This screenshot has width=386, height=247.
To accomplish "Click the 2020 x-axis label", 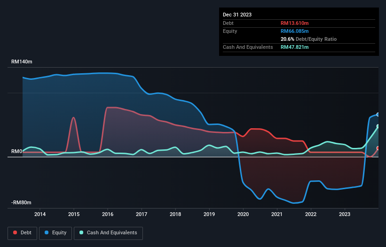I will (243, 214).
